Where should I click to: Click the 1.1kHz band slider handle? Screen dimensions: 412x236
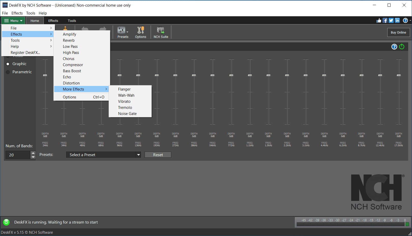point(250,75)
